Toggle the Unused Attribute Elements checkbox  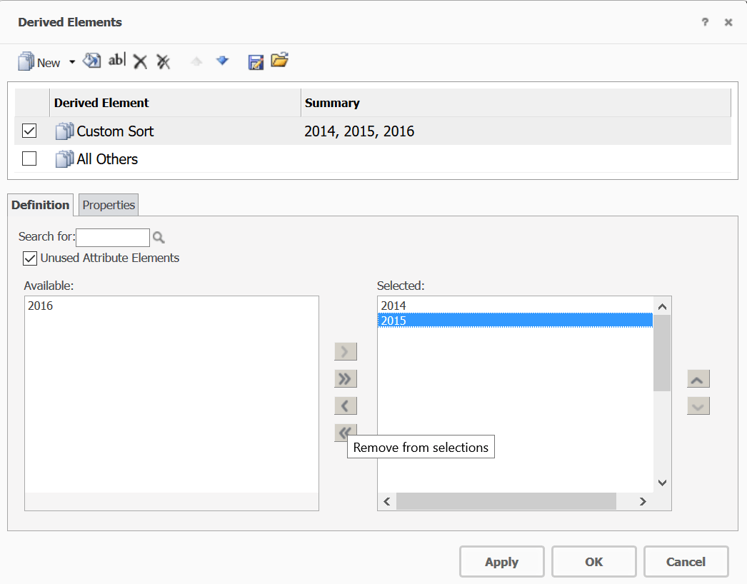point(30,258)
